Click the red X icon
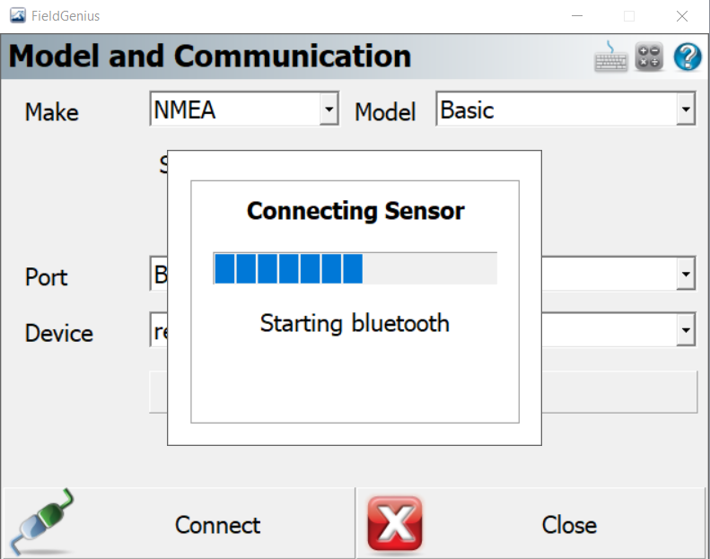 click(395, 524)
